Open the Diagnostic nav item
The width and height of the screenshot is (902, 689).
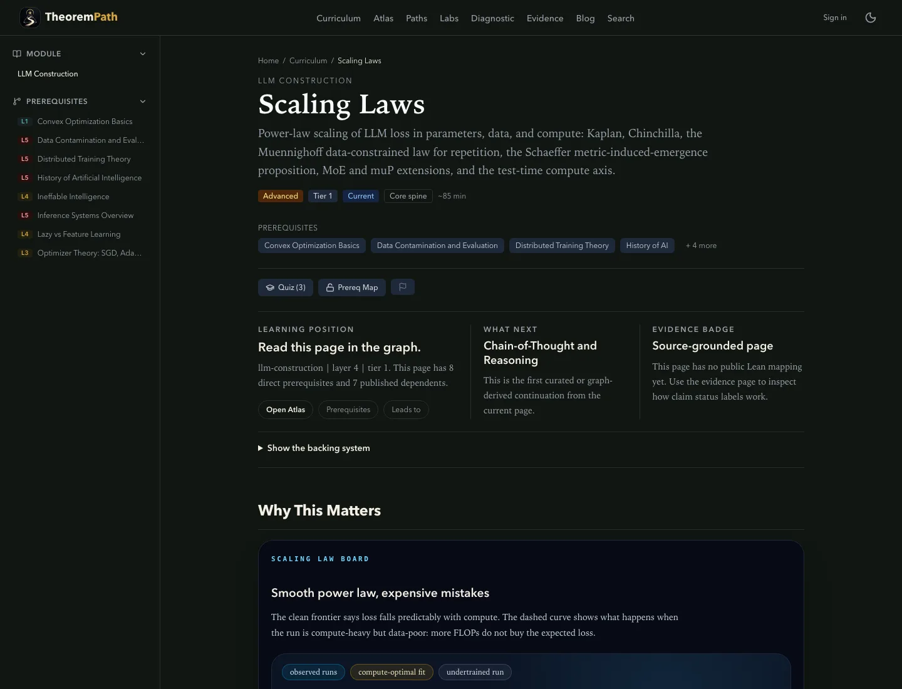pyautogui.click(x=492, y=18)
